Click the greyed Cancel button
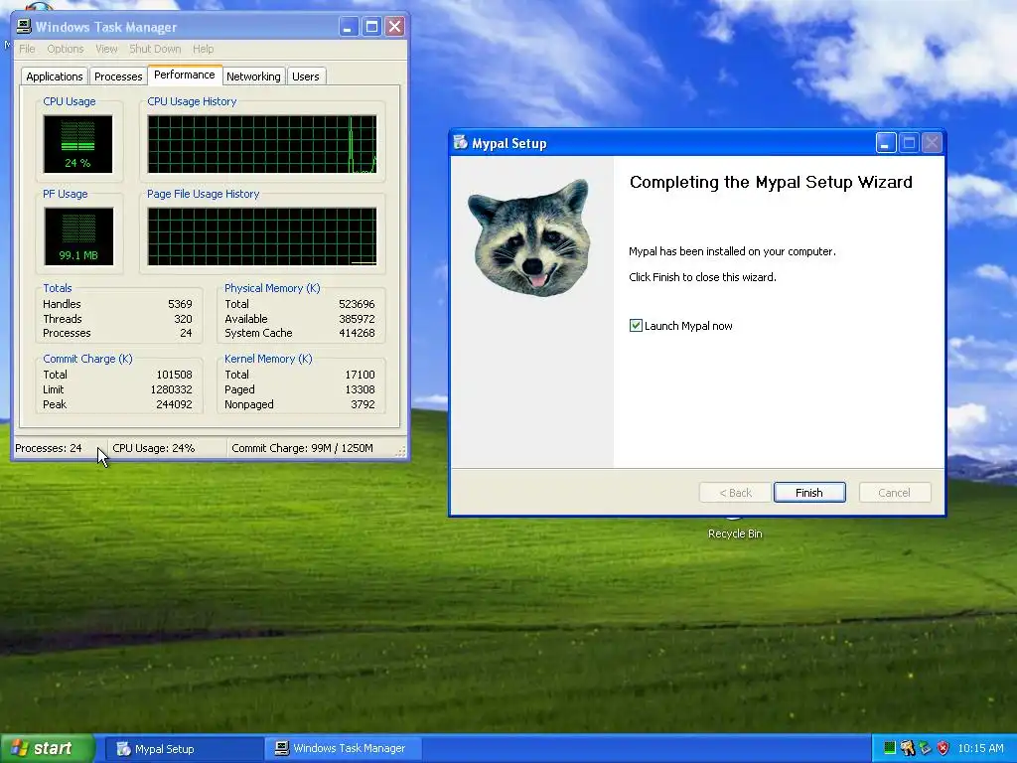1017x763 pixels. coord(895,493)
